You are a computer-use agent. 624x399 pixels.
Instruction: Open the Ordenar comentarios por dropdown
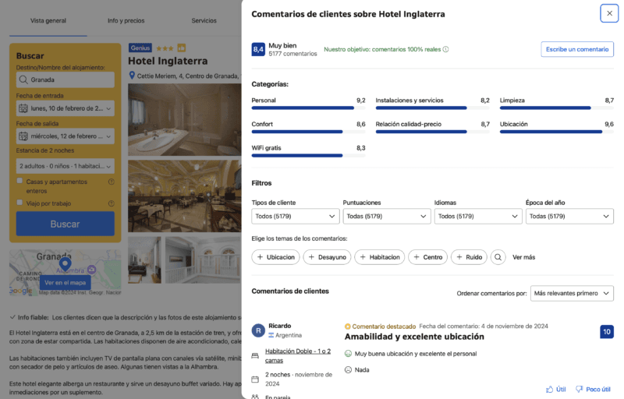tap(572, 293)
